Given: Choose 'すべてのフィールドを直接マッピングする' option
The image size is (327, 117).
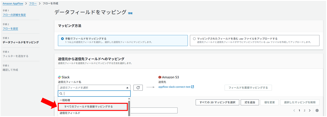Looking at the screenshot, I should (x=93, y=107).
